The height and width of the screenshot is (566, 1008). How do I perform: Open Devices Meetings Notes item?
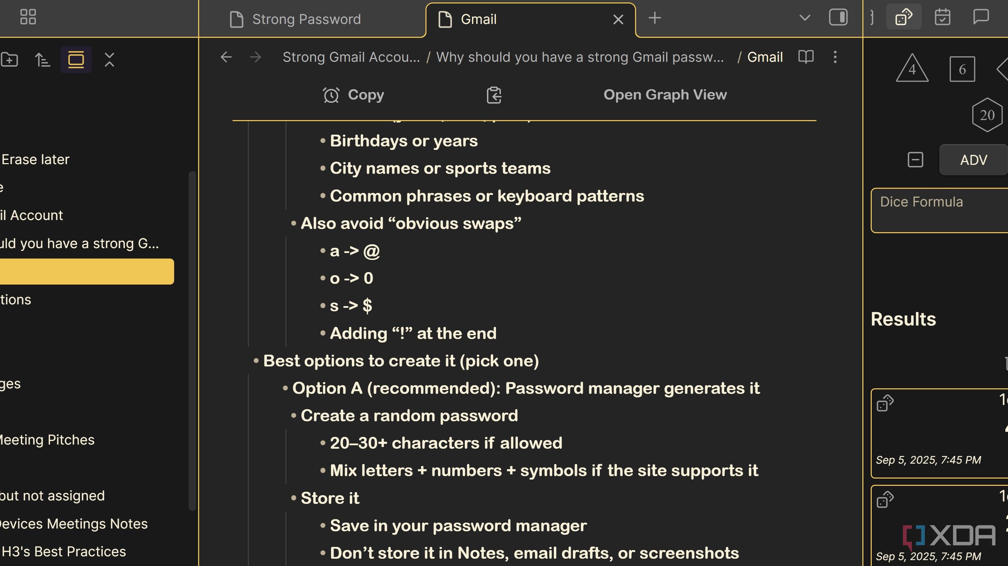(x=74, y=524)
